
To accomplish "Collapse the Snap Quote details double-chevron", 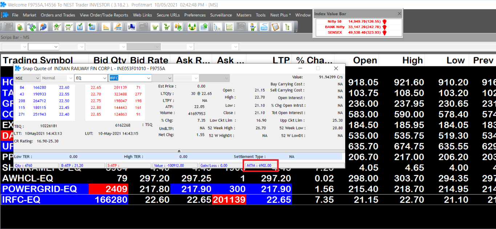I will coord(179,151).
